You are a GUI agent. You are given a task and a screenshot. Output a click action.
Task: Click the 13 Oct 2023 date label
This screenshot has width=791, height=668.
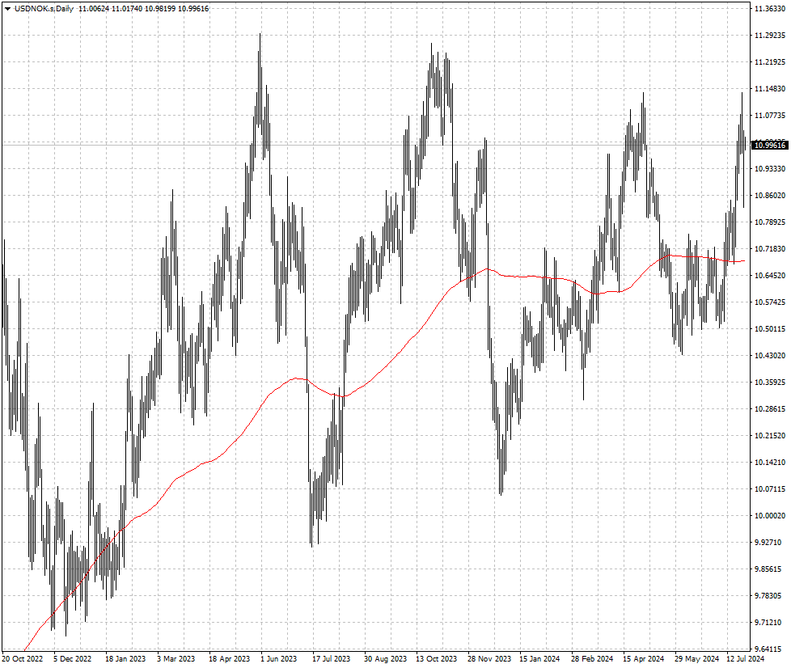click(x=437, y=659)
